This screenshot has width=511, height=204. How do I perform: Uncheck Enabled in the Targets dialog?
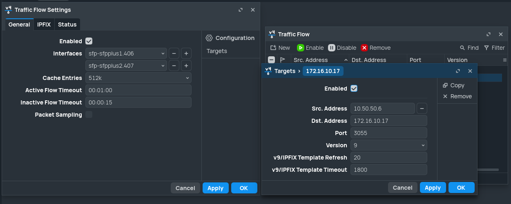(354, 89)
